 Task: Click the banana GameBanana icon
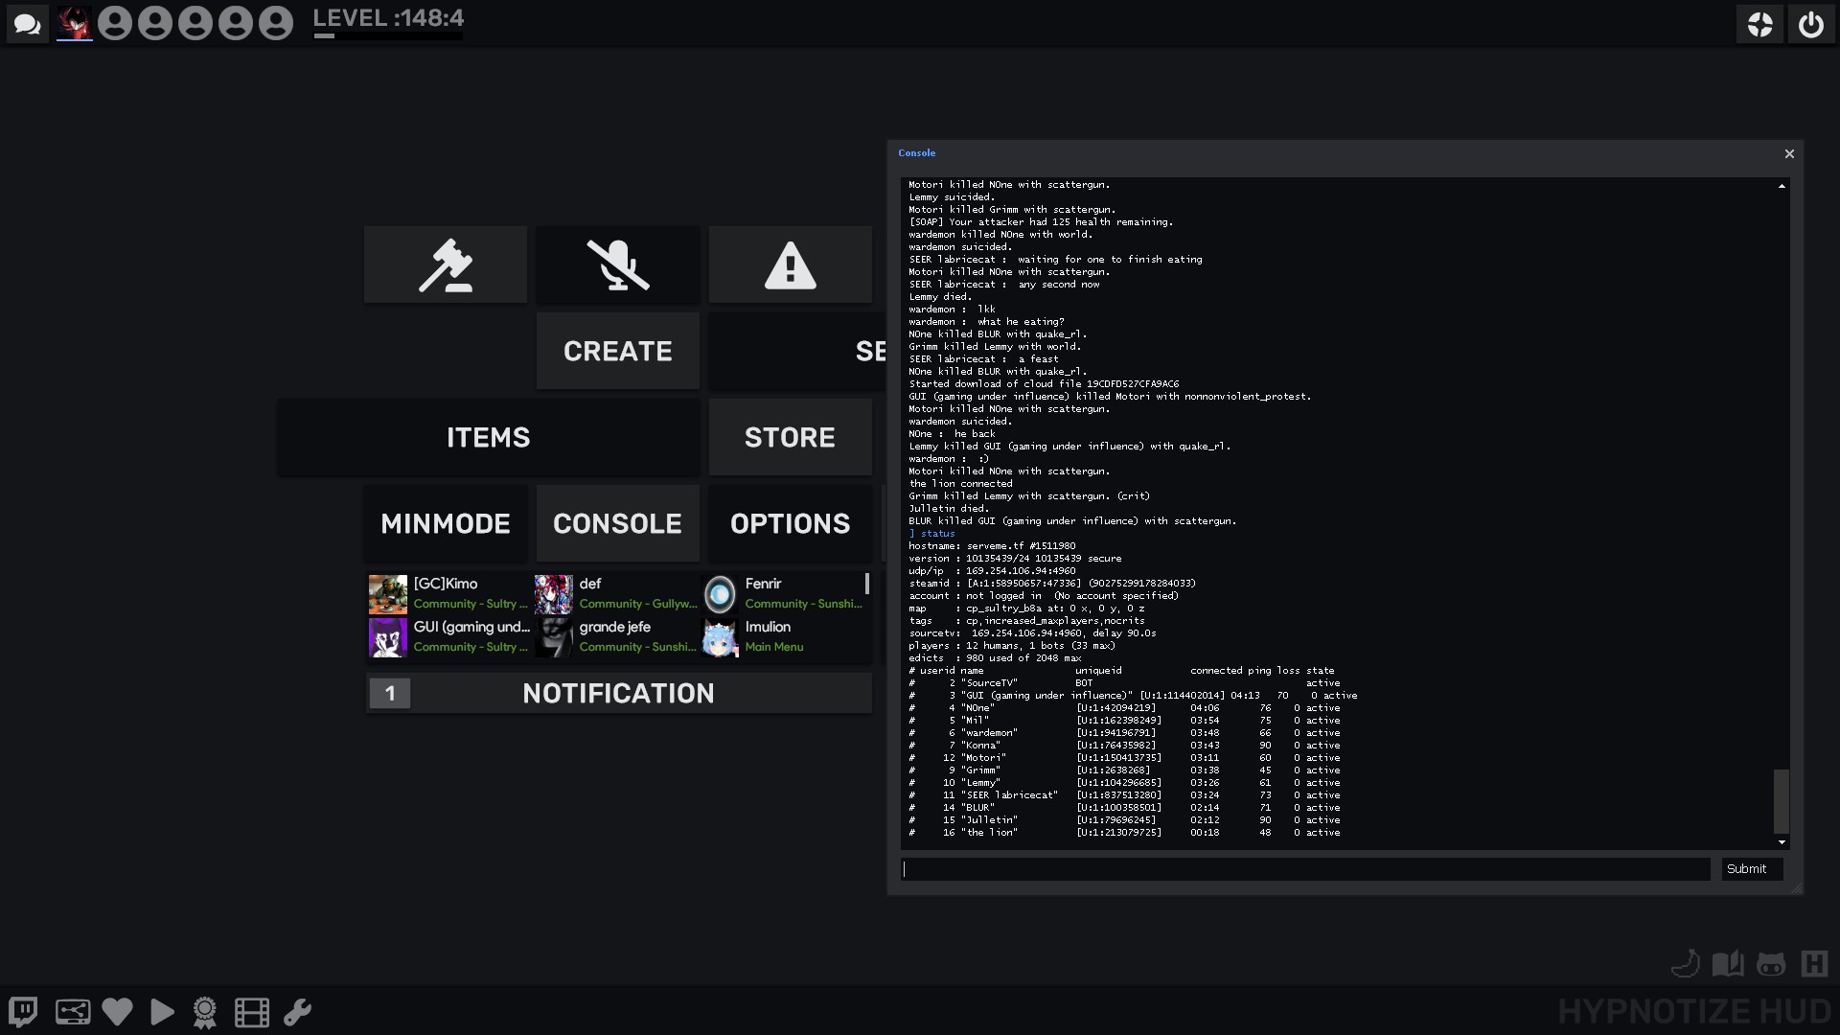[1685, 964]
